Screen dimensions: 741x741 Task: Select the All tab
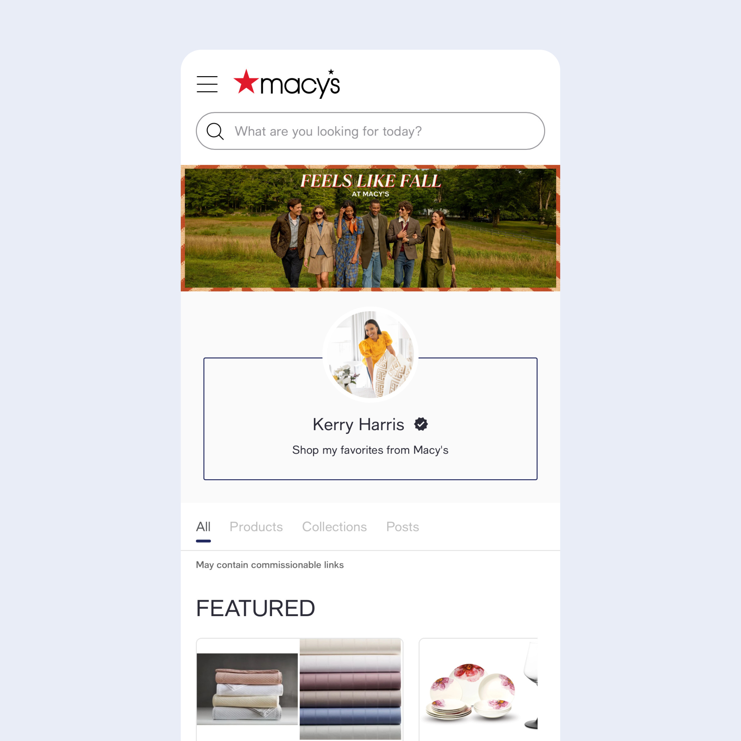pos(203,527)
